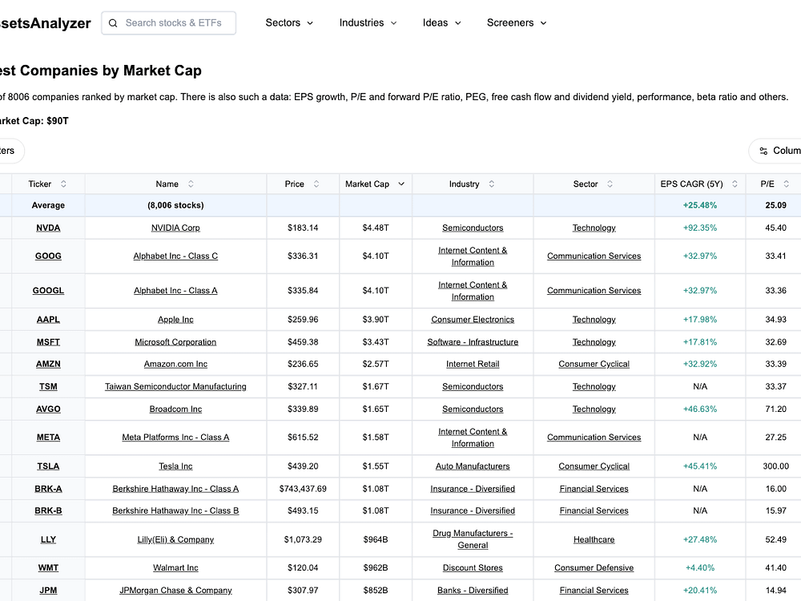The width and height of the screenshot is (801, 601).
Task: Open JPM's Financial Services sector link
Action: 594,591
